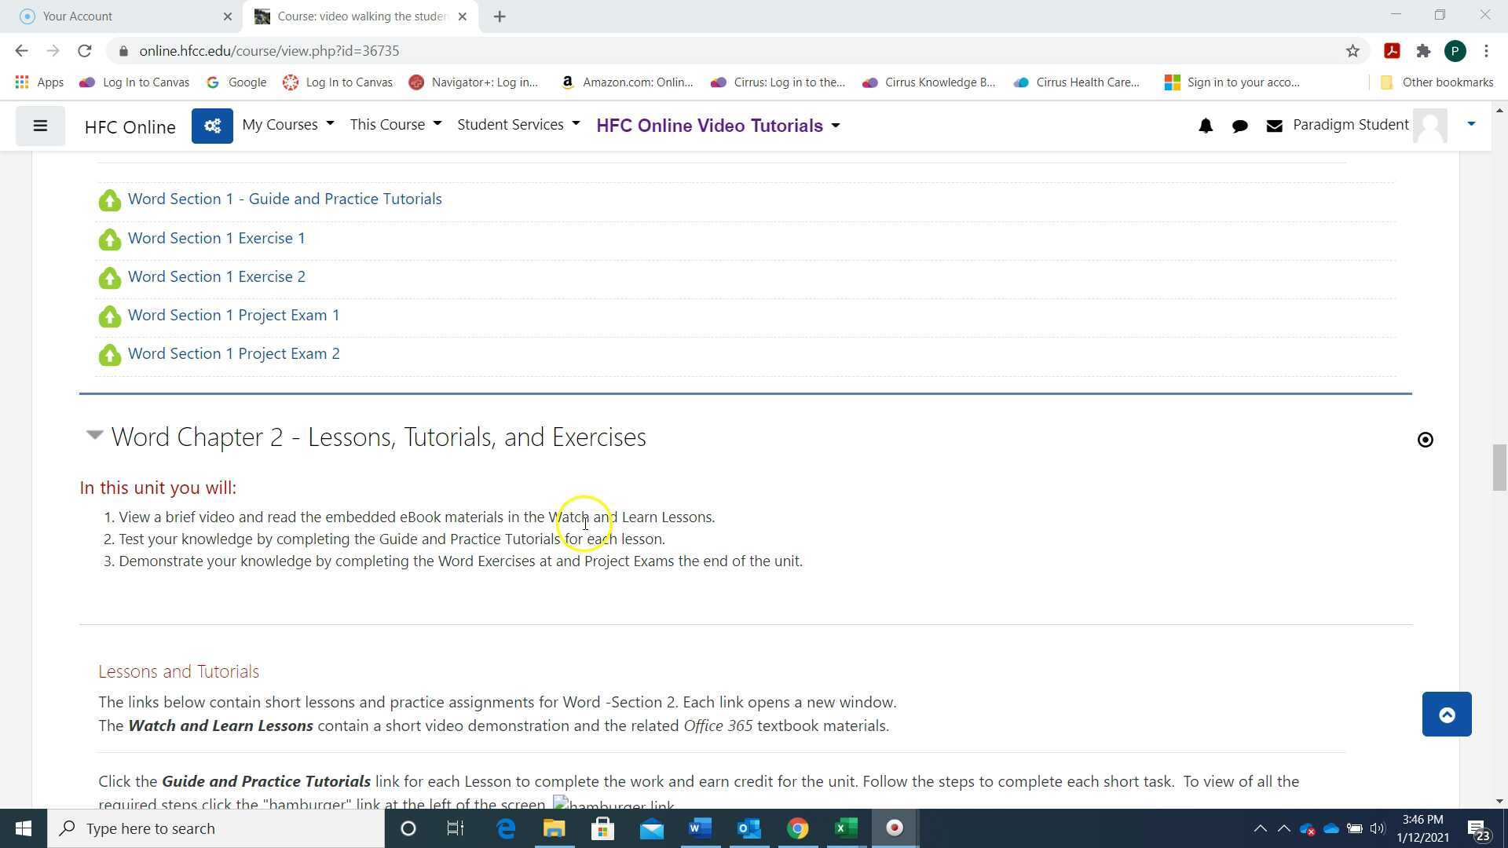Image resolution: width=1508 pixels, height=848 pixels.
Task: Expand the My Courses dropdown
Action: pyautogui.click(x=287, y=125)
